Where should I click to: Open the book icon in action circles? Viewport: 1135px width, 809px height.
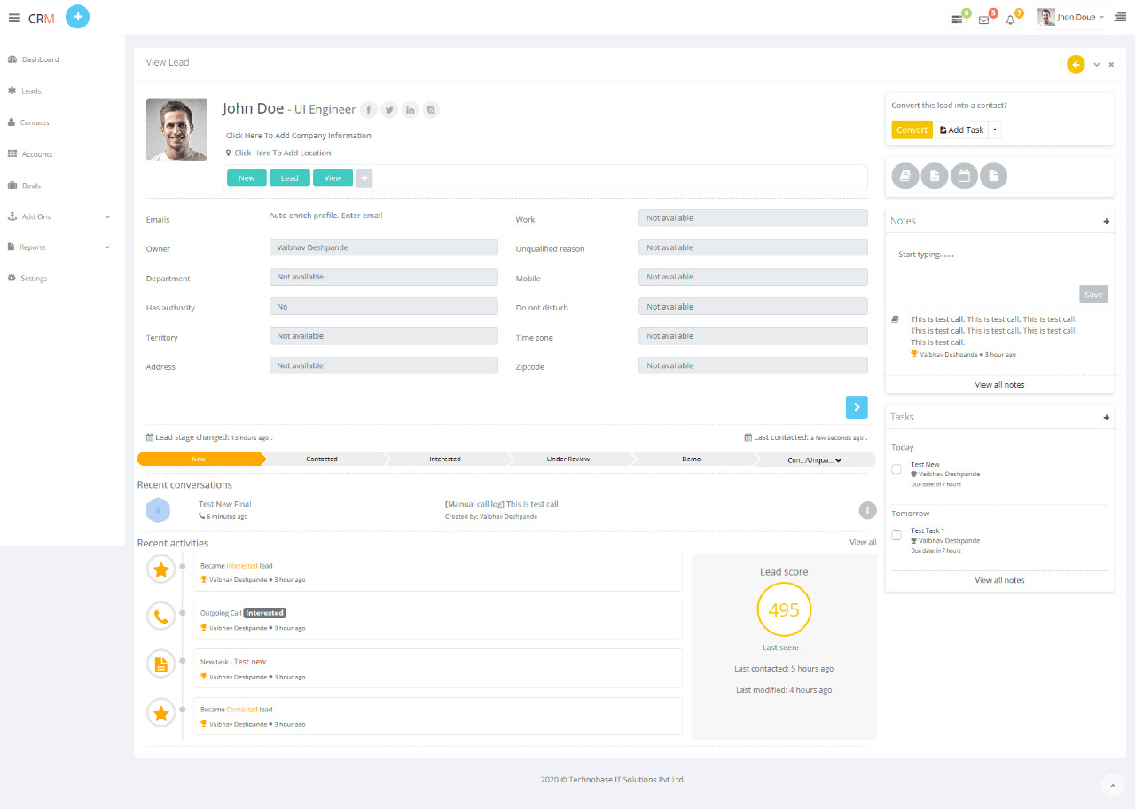[x=904, y=177]
